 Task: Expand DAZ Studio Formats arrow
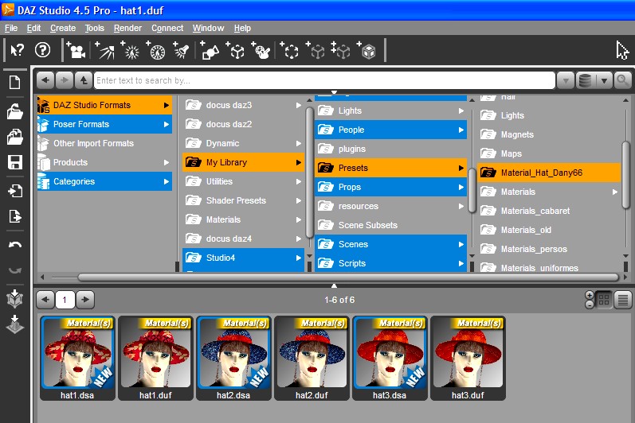[x=166, y=105]
